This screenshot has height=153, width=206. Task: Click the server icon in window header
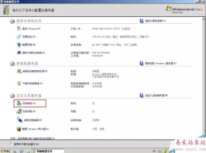click(x=6, y=10)
